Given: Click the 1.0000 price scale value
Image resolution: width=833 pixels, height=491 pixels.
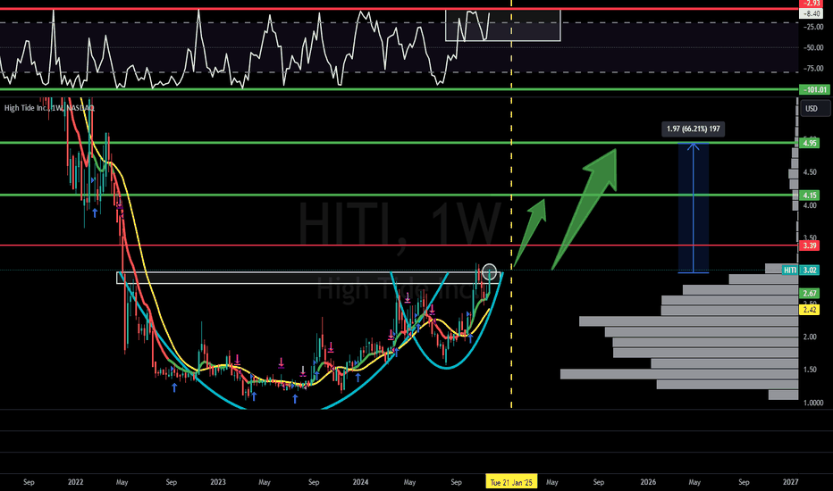Looking at the screenshot, I should point(812,403).
